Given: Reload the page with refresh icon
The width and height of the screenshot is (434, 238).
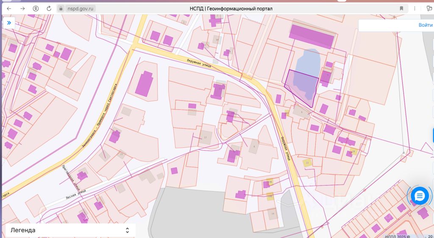Looking at the screenshot, I should [49, 8].
